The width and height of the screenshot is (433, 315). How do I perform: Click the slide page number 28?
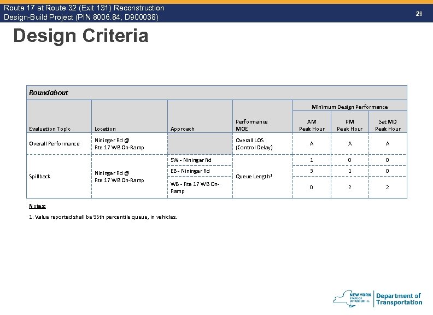419,14
